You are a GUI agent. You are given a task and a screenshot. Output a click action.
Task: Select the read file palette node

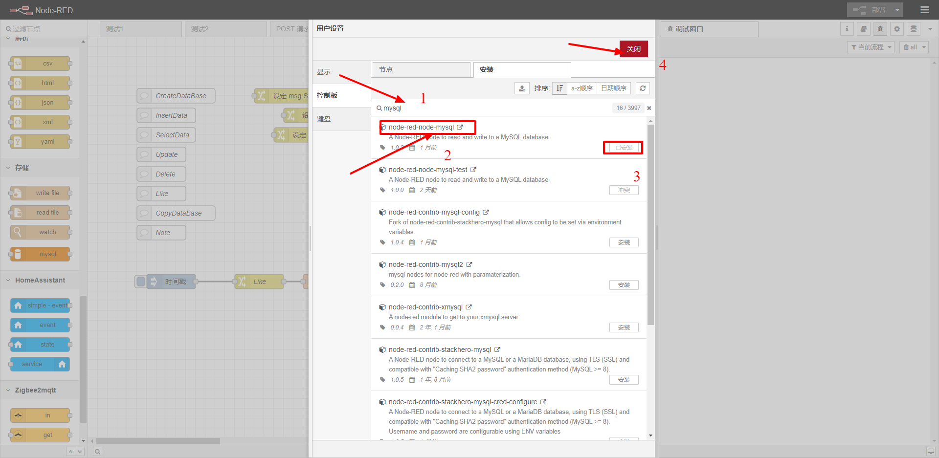point(40,213)
